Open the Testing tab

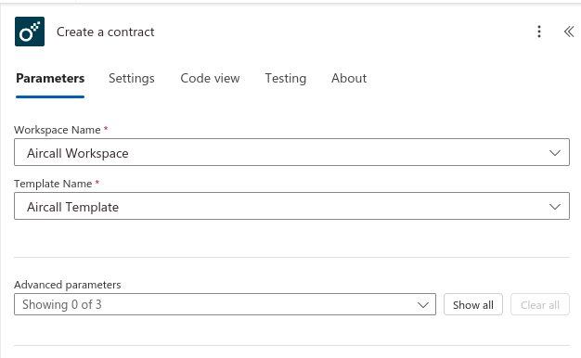(286, 79)
